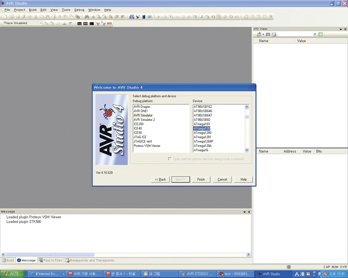348x278 pixels.
Task: Click the I/O View tree layout icon
Action: [268, 34]
